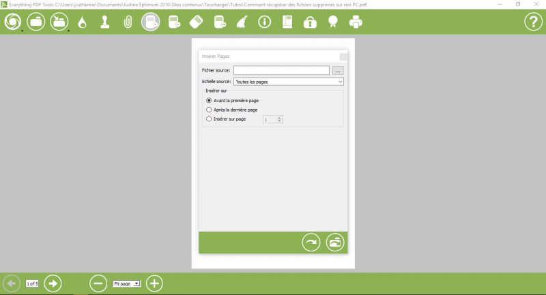The height and width of the screenshot is (295, 546).
Task: Zoom out with minus button
Action: pos(98,283)
